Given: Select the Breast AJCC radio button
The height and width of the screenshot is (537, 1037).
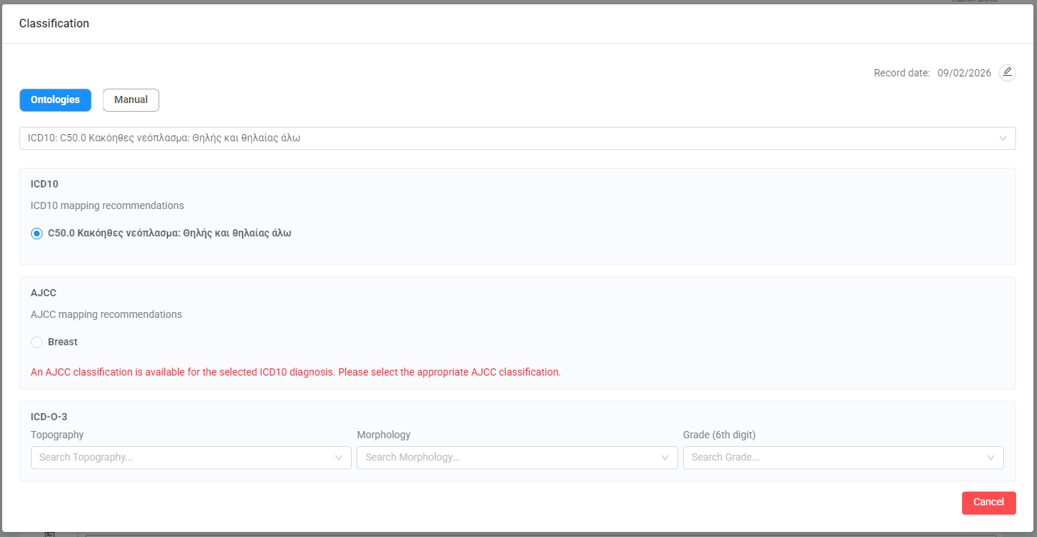Looking at the screenshot, I should click(37, 342).
